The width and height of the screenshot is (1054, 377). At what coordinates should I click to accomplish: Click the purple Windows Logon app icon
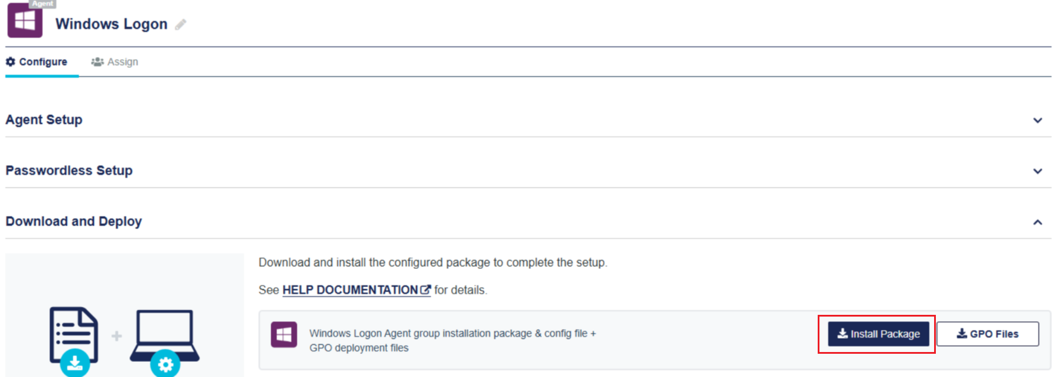pos(24,21)
